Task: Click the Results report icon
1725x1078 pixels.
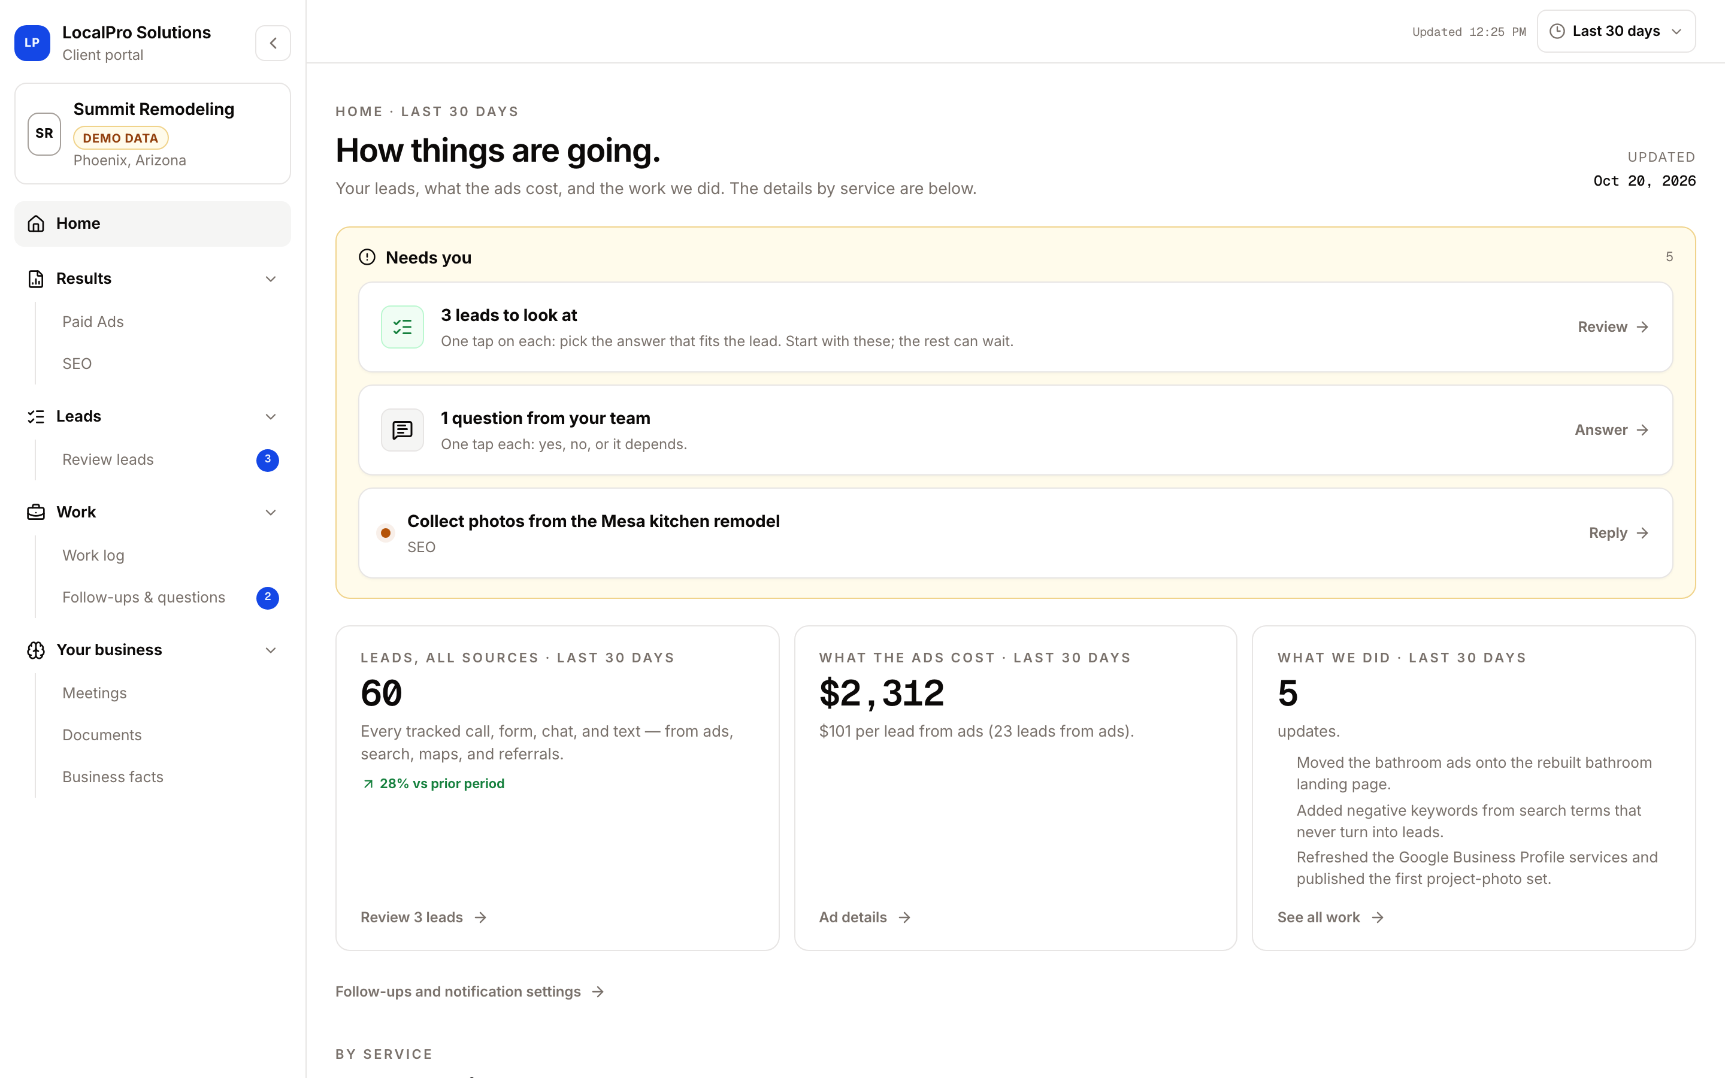Action: [36, 278]
